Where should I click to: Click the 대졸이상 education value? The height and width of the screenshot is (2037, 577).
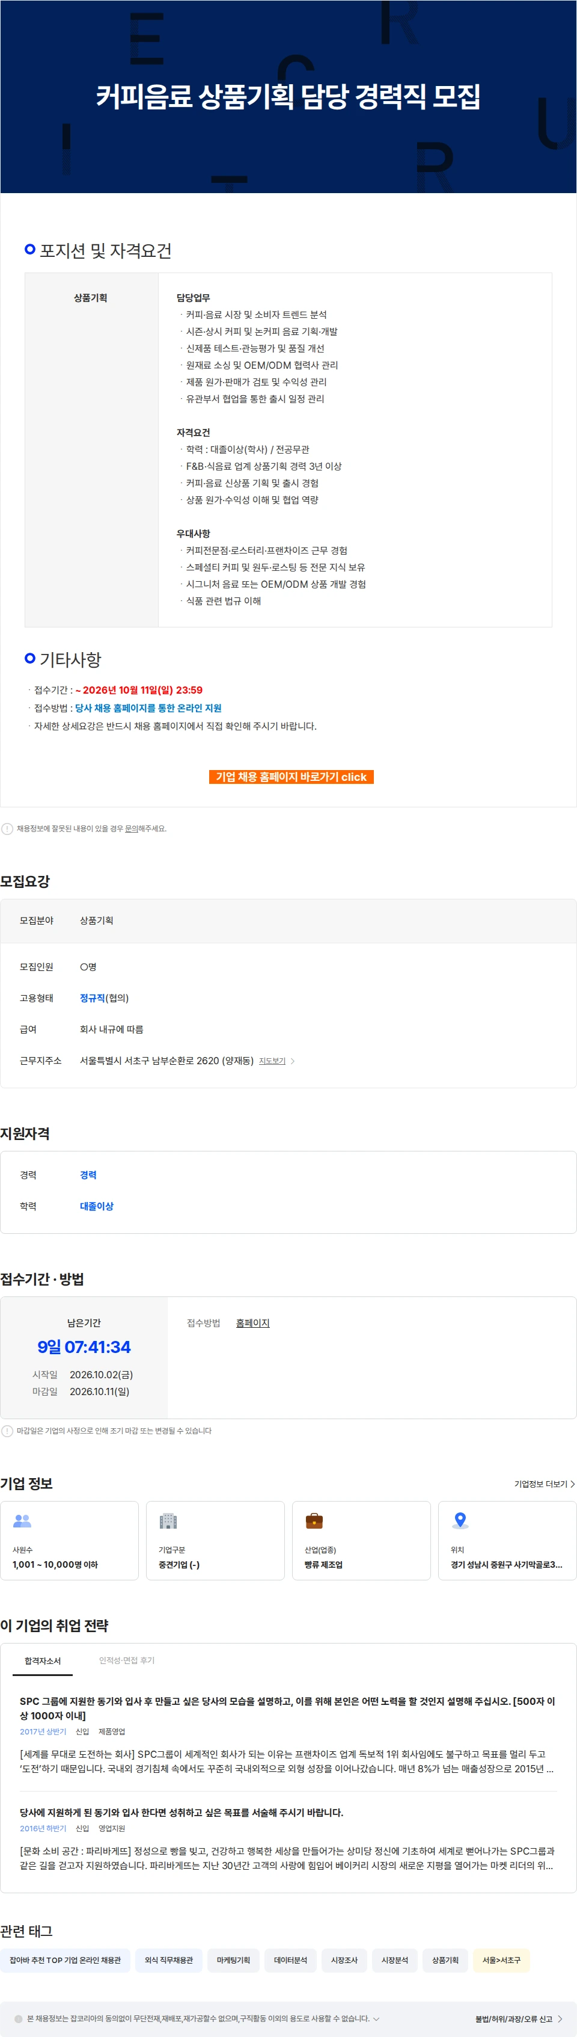click(96, 1206)
